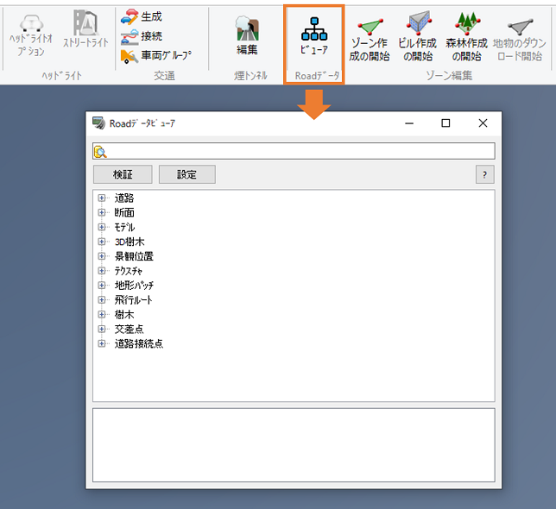Click the ヘッドライトオプション car icon

32,23
